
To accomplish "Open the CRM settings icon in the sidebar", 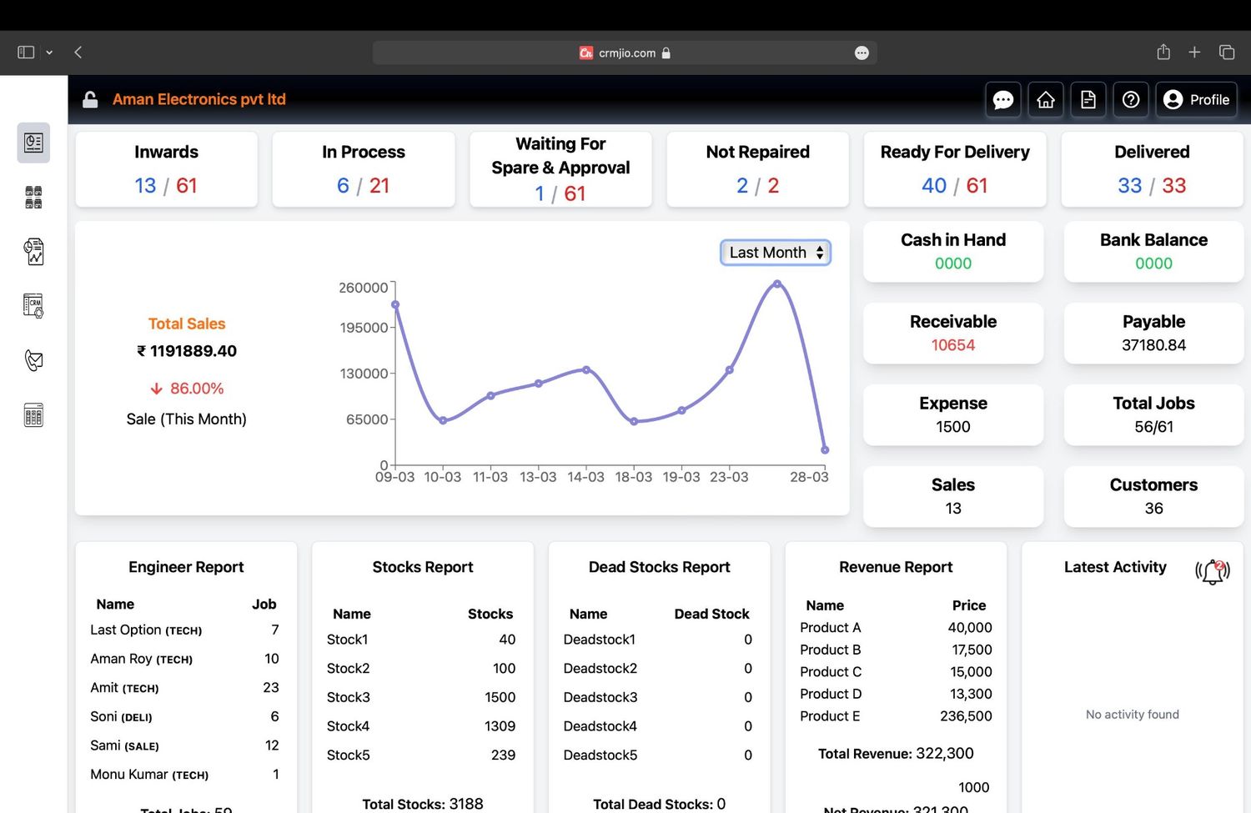I will tap(33, 306).
